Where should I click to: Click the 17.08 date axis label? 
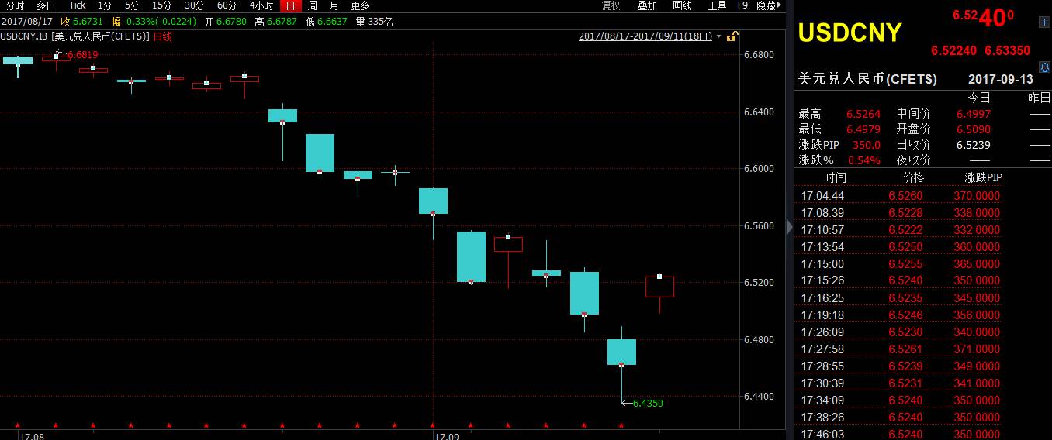tap(32, 436)
